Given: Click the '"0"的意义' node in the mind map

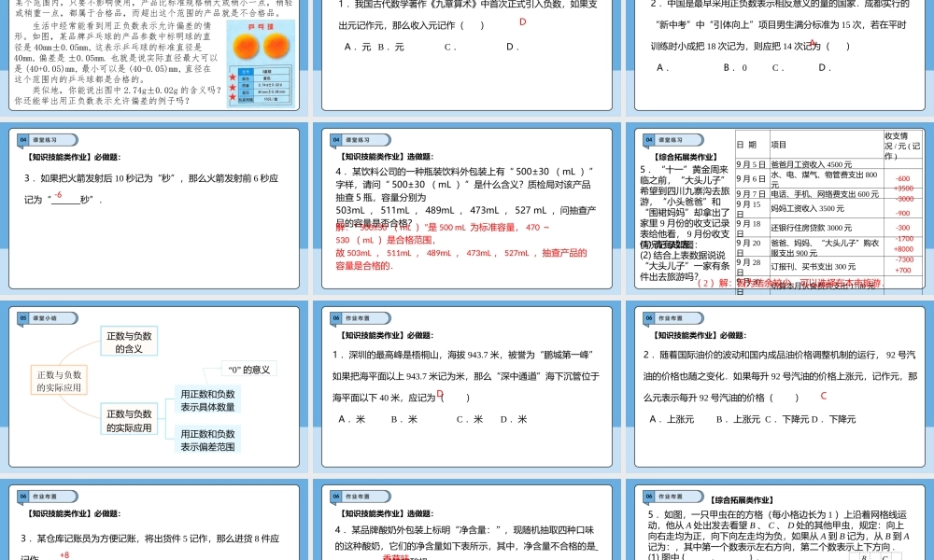Looking at the screenshot, I should 249,370.
